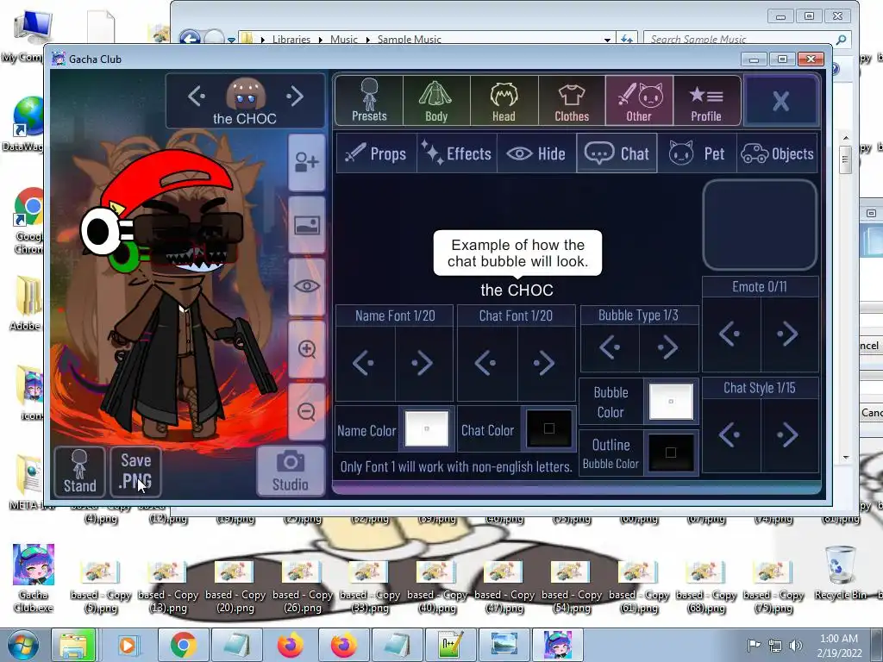Select based - Copy (20).png file
883x662 pixels.
pos(235,586)
